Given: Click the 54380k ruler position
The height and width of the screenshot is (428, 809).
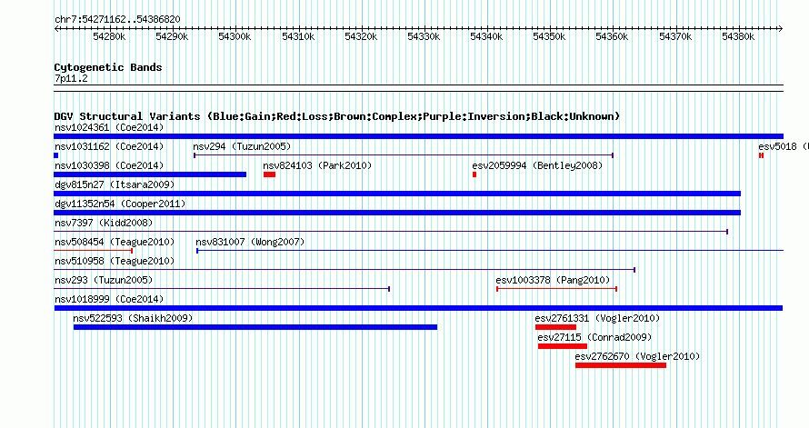Looking at the screenshot, I should [x=738, y=36].
